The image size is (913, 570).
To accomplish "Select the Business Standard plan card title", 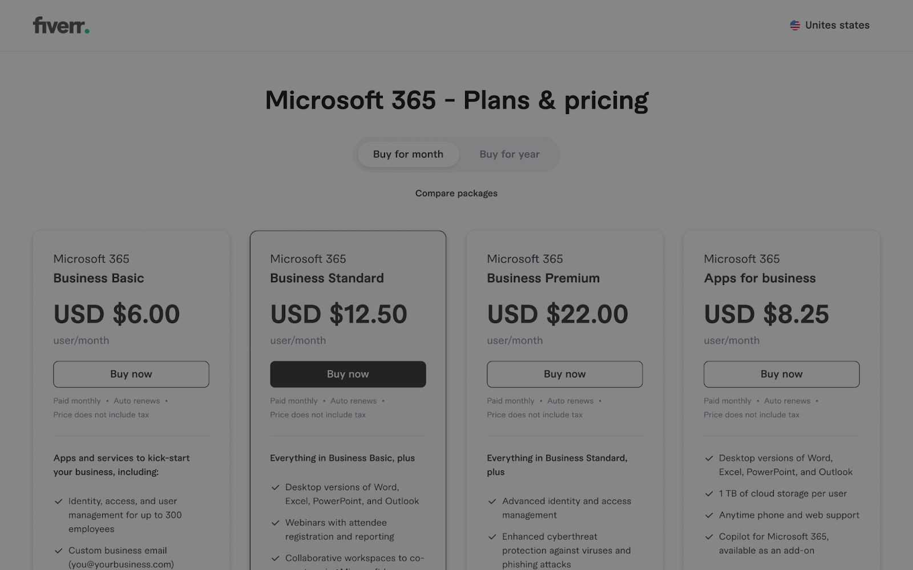I will (326, 278).
